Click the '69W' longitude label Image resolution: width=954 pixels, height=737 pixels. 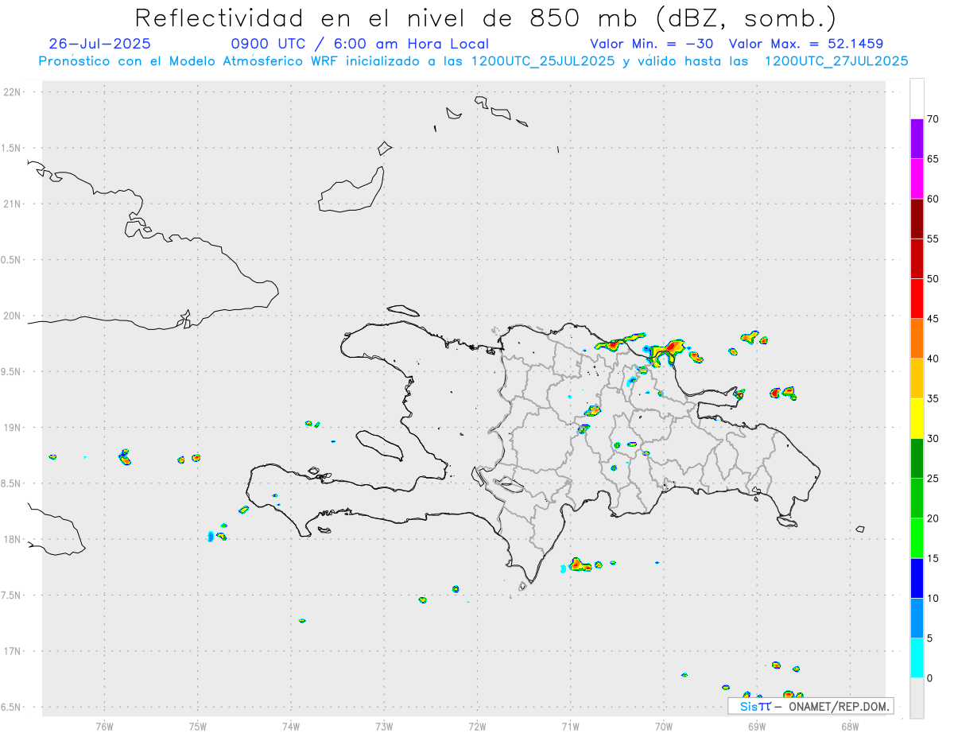tap(757, 727)
